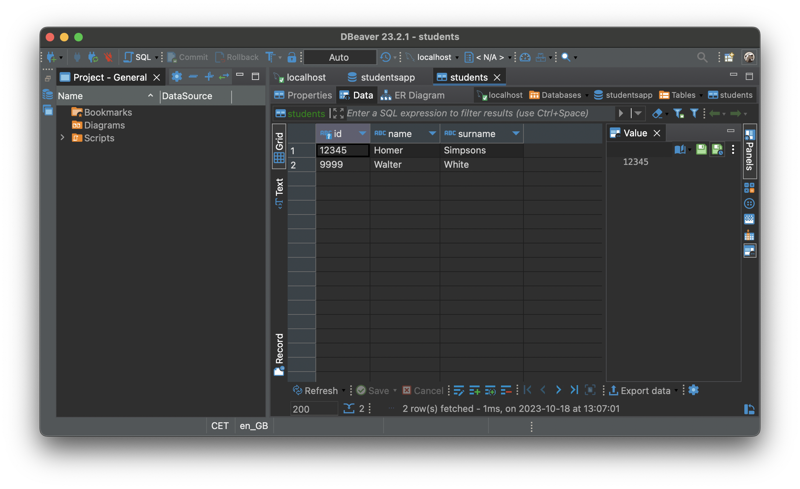Image resolution: width=800 pixels, height=489 pixels.
Task: Toggle the Panels sidebar button
Action: (x=750, y=151)
